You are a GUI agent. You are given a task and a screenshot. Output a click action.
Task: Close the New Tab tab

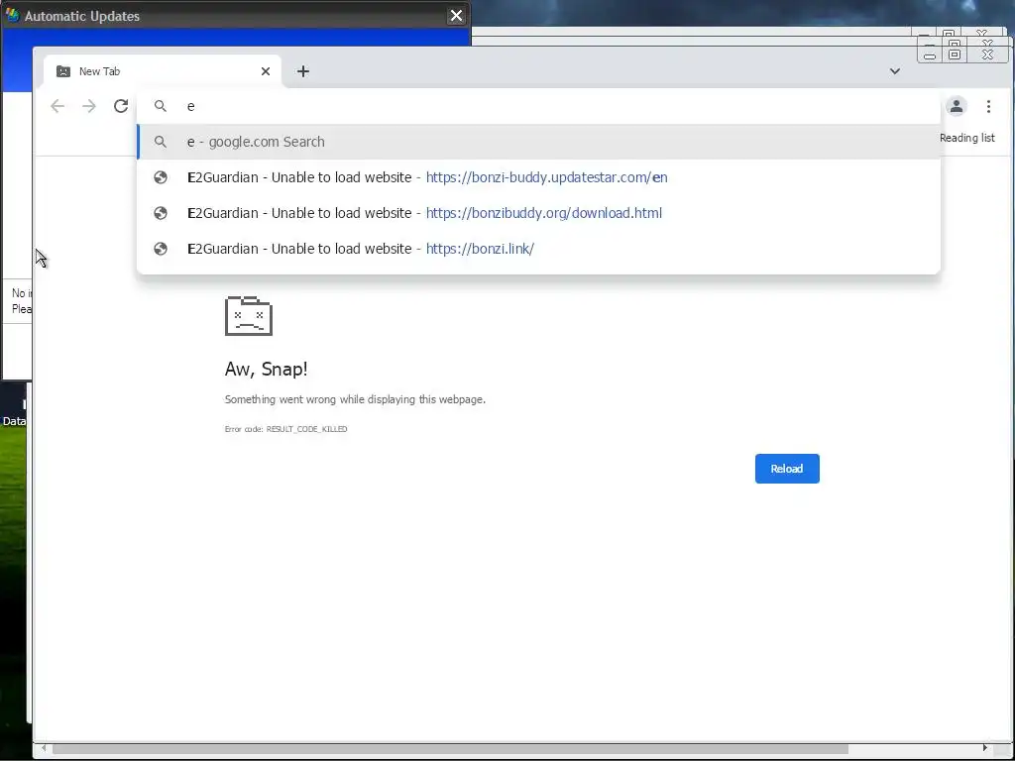coord(266,71)
